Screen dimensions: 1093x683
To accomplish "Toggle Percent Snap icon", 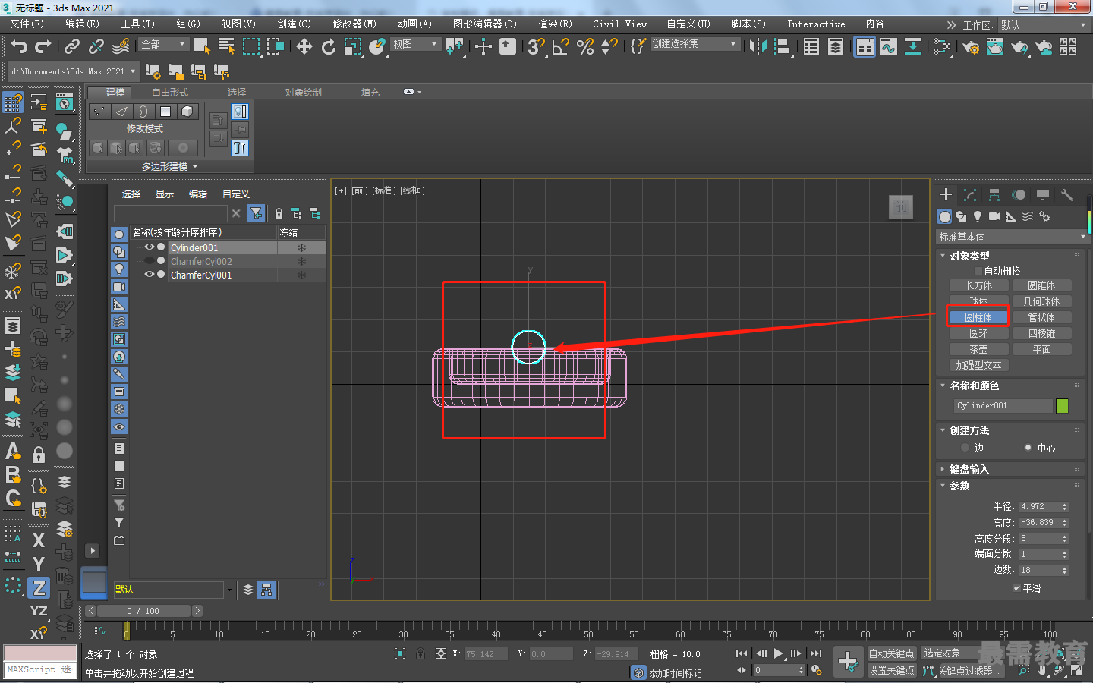I will [584, 47].
